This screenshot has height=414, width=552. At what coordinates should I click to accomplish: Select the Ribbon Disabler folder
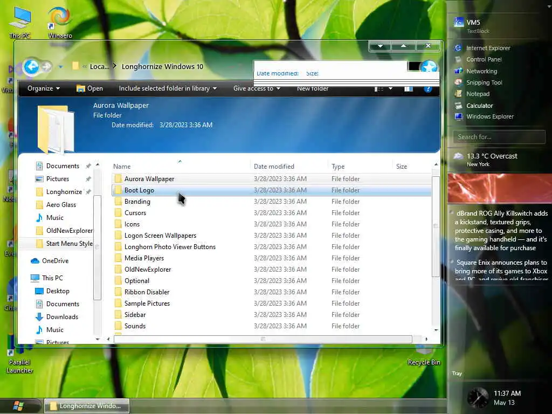point(272,292)
